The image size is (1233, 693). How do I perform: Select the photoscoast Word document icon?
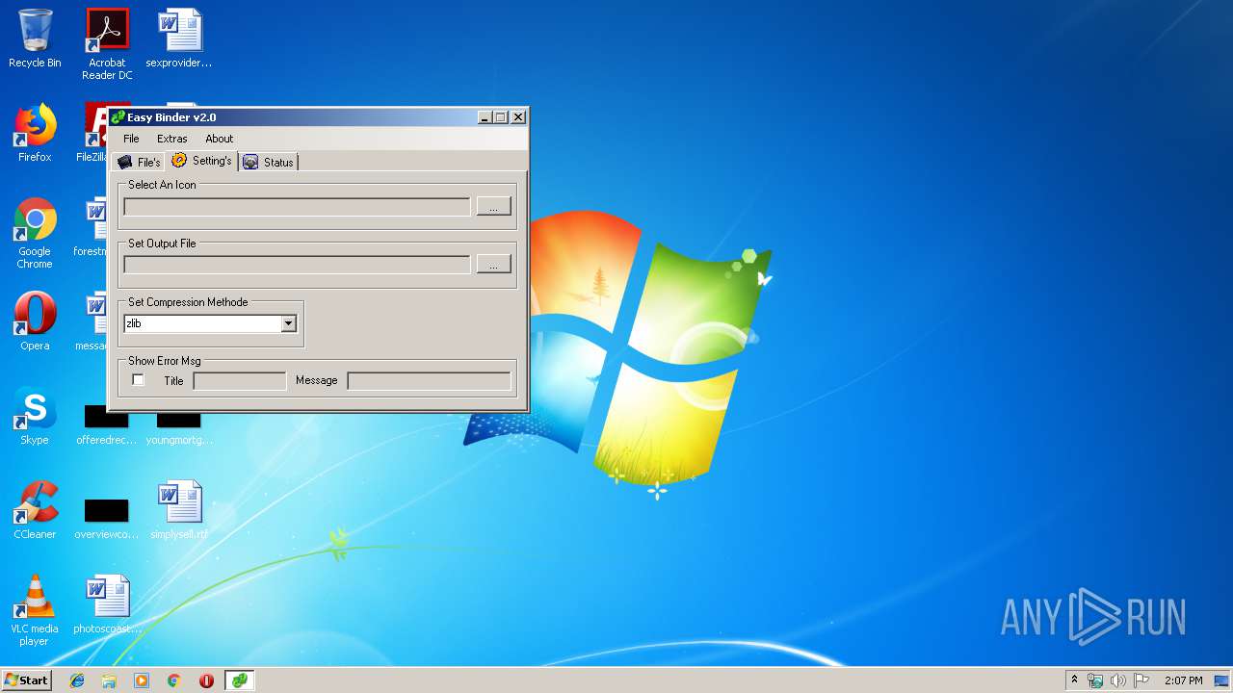point(107,604)
